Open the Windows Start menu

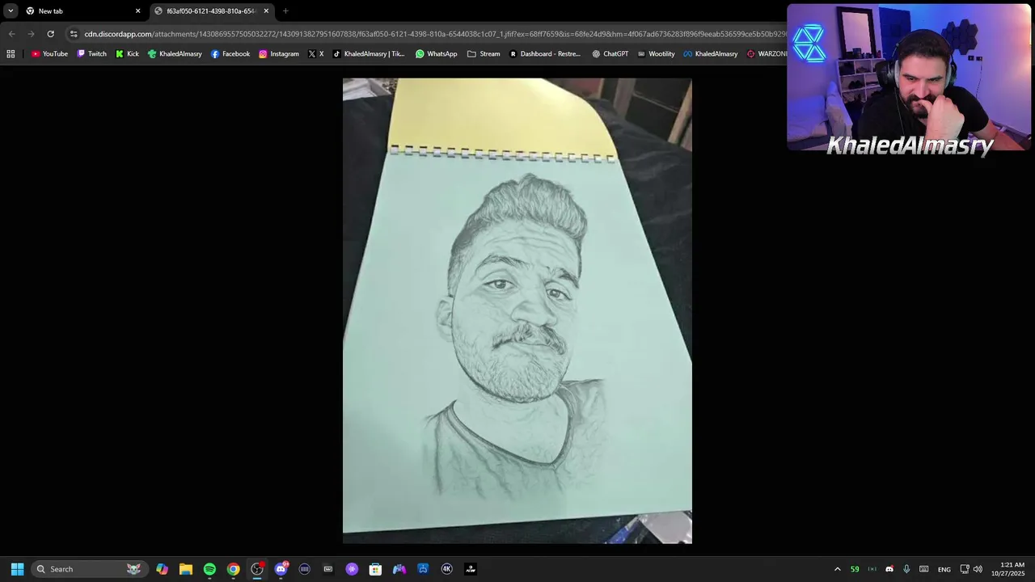coord(17,569)
